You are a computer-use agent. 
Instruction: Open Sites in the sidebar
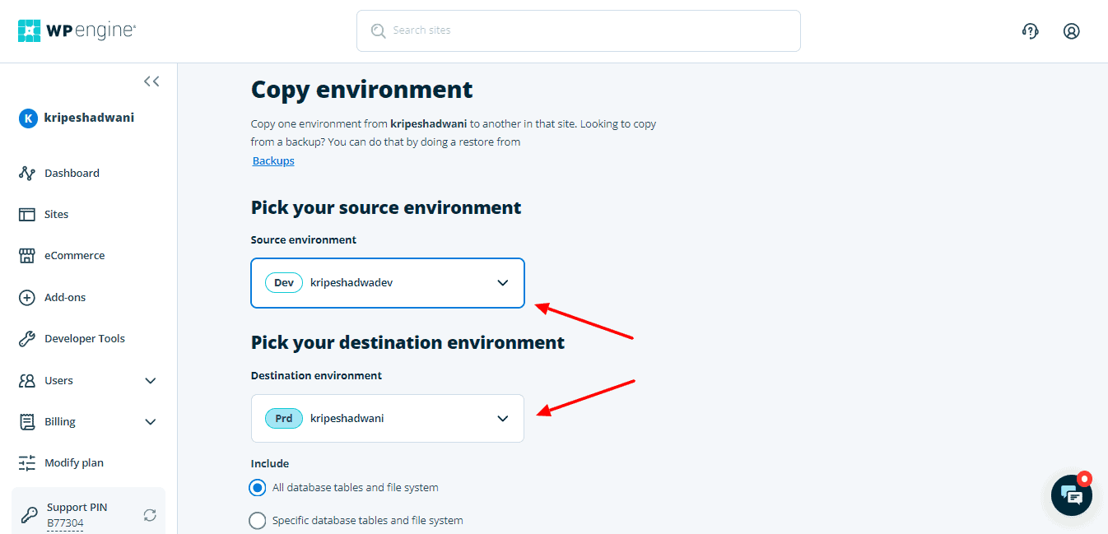click(x=56, y=215)
